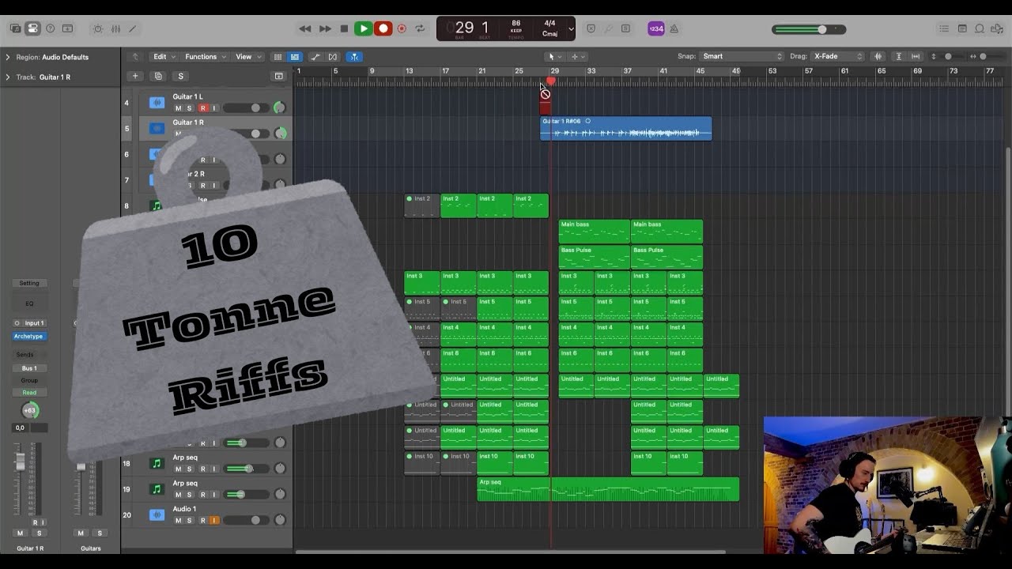Image resolution: width=1012 pixels, height=569 pixels.
Task: Click the Setting button on channel strip
Action: click(29, 283)
